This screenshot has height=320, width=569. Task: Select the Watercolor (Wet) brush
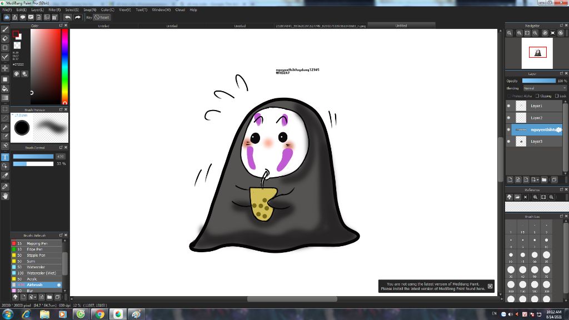36,273
